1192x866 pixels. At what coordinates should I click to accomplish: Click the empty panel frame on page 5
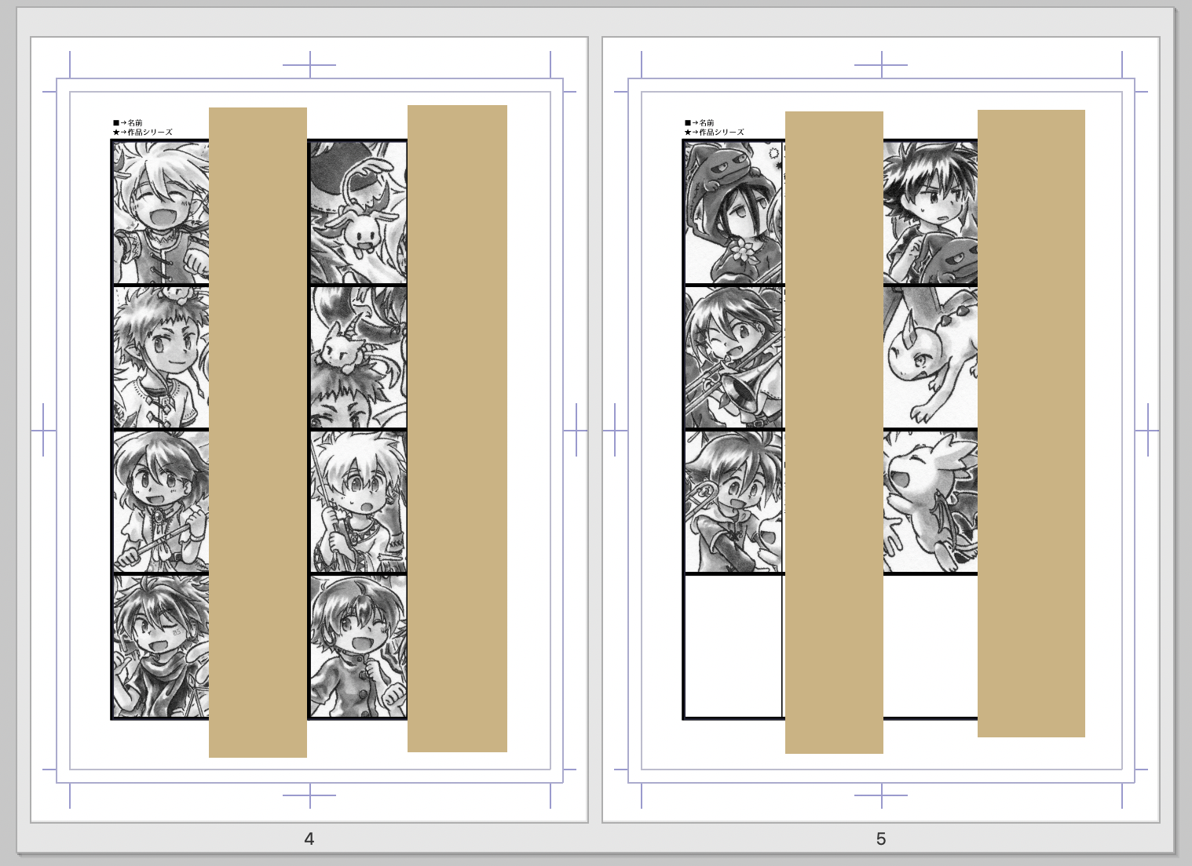pyautogui.click(x=734, y=646)
